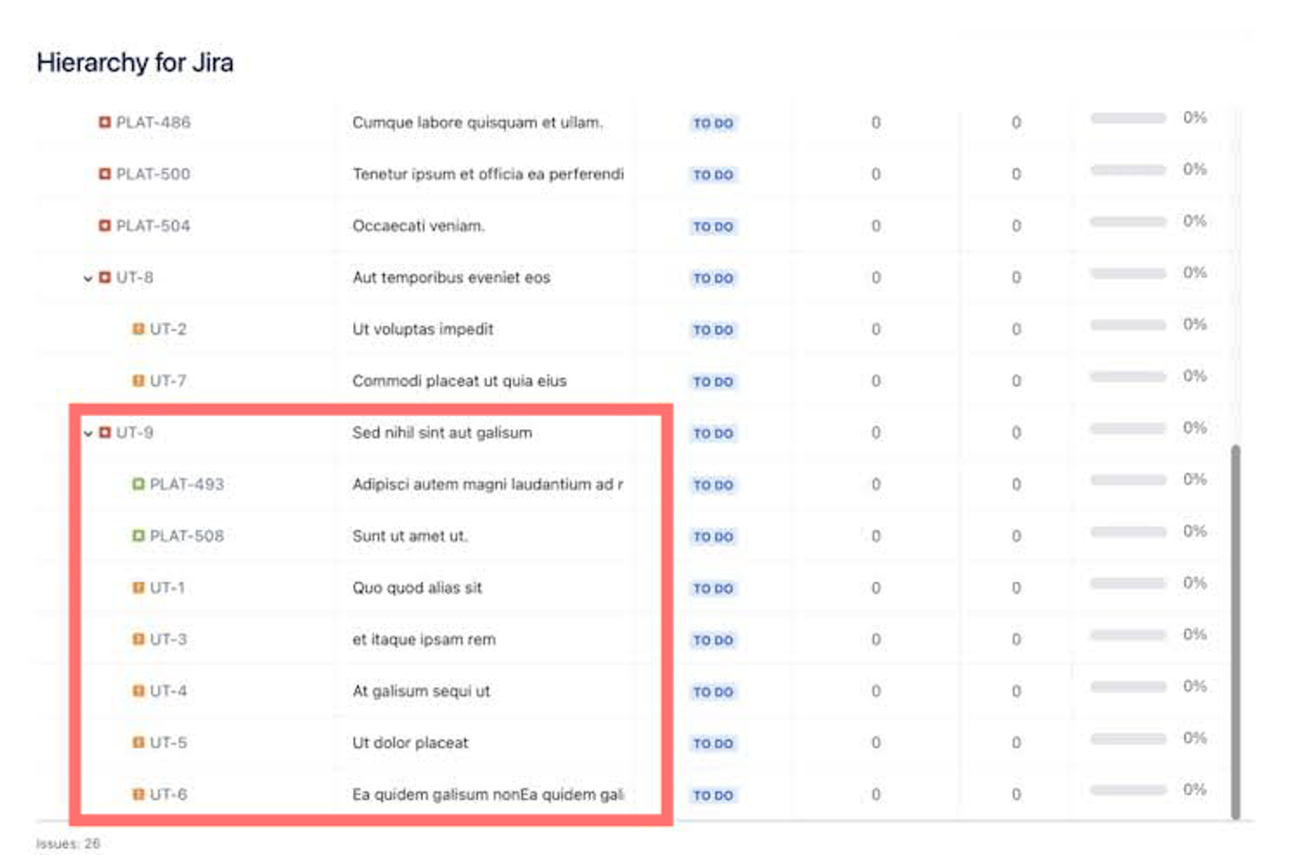This screenshot has width=1301, height=855.
Task: Click the red epic icon for PLAT-500
Action: [x=105, y=174]
